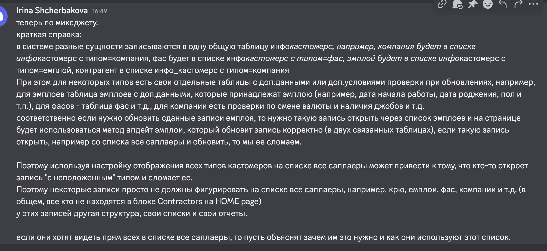Add a reaction with the smiley icon
Image resolution: width=547 pixels, height=251 pixels.
[x=488, y=4]
